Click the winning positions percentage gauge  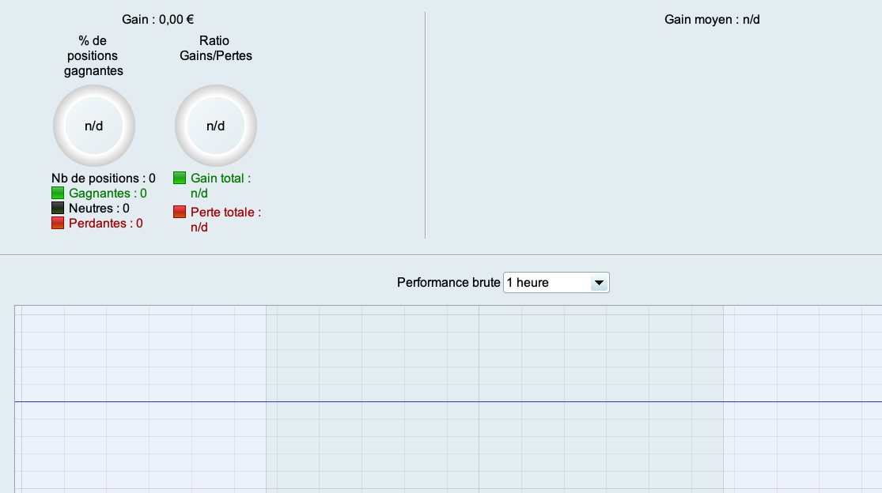pos(94,126)
